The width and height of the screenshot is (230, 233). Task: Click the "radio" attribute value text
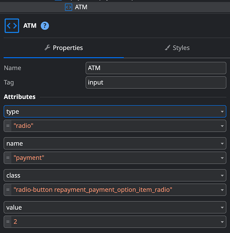[24, 126]
